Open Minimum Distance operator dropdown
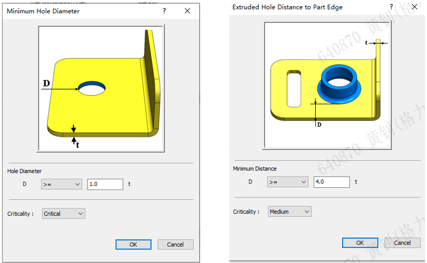The height and width of the screenshot is (263, 427). [288, 182]
